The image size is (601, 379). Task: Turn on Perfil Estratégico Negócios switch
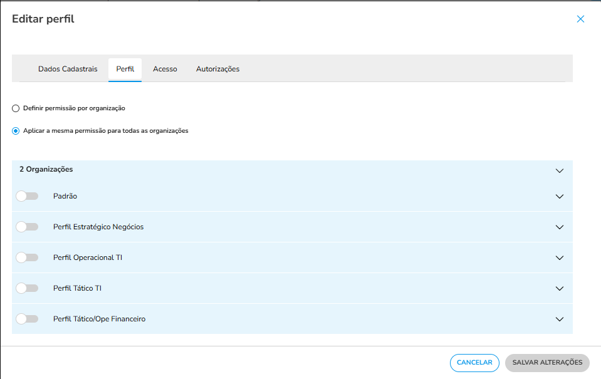point(27,227)
